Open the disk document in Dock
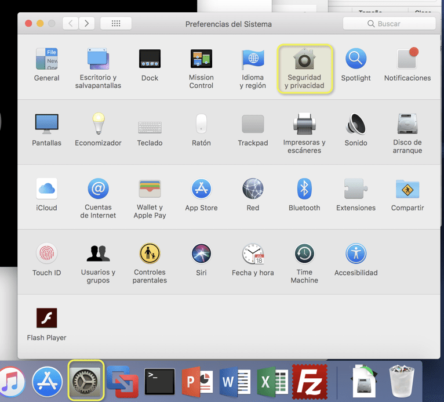 pos(364,381)
